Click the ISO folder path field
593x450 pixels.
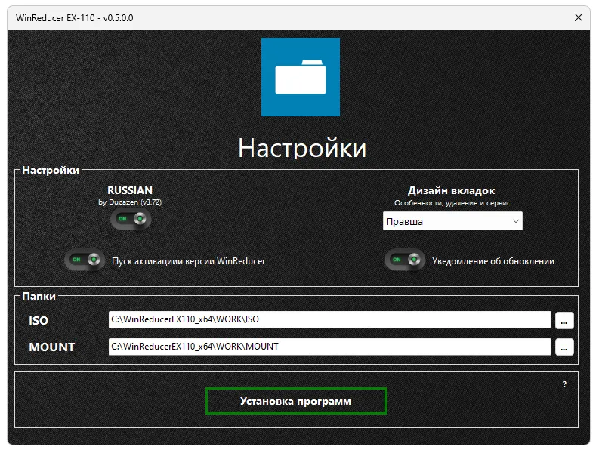point(330,319)
